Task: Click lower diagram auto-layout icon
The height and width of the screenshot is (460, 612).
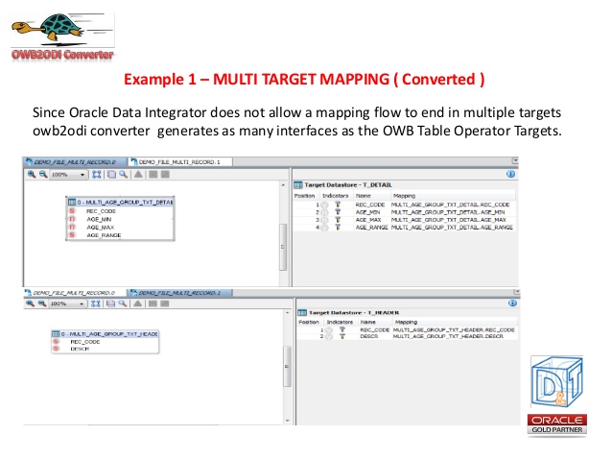Action: pyautogui.click(x=111, y=303)
